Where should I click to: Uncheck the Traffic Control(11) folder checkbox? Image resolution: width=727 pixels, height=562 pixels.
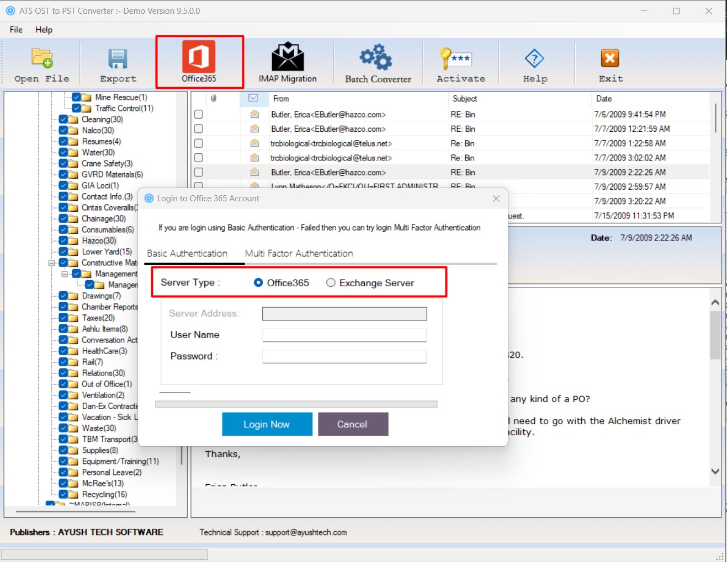point(77,108)
